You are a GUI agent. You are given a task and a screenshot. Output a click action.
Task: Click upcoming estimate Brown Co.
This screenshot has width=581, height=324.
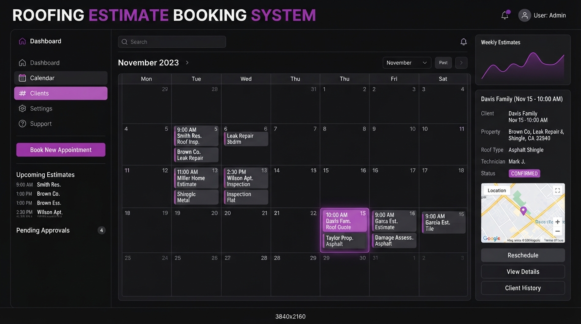[48, 194]
